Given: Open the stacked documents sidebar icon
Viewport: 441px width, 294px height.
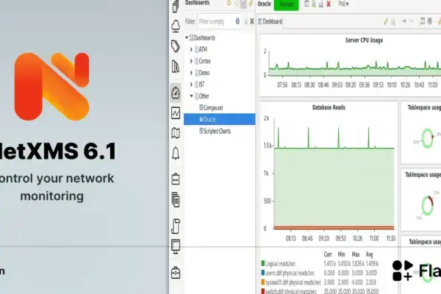Looking at the screenshot, I should click(176, 200).
